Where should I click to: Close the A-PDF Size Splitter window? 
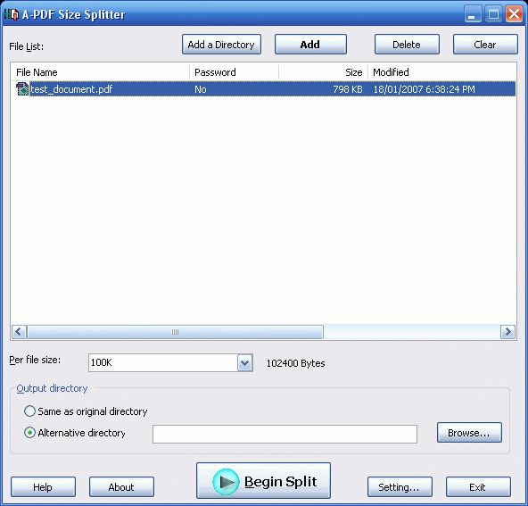pyautogui.click(x=515, y=14)
